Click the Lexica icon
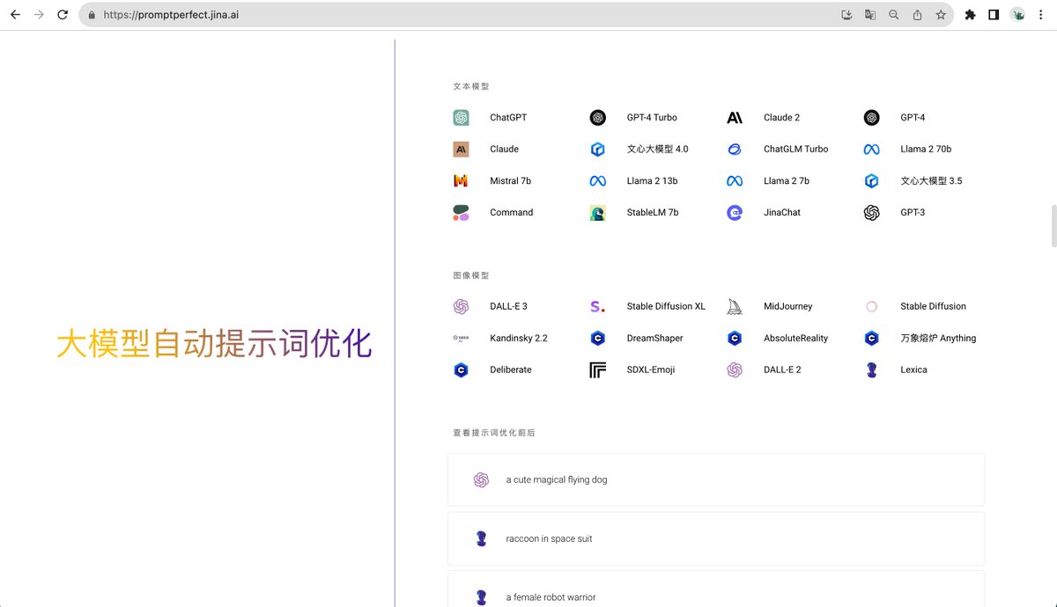Viewport: 1057px width, 607px height. coord(871,370)
